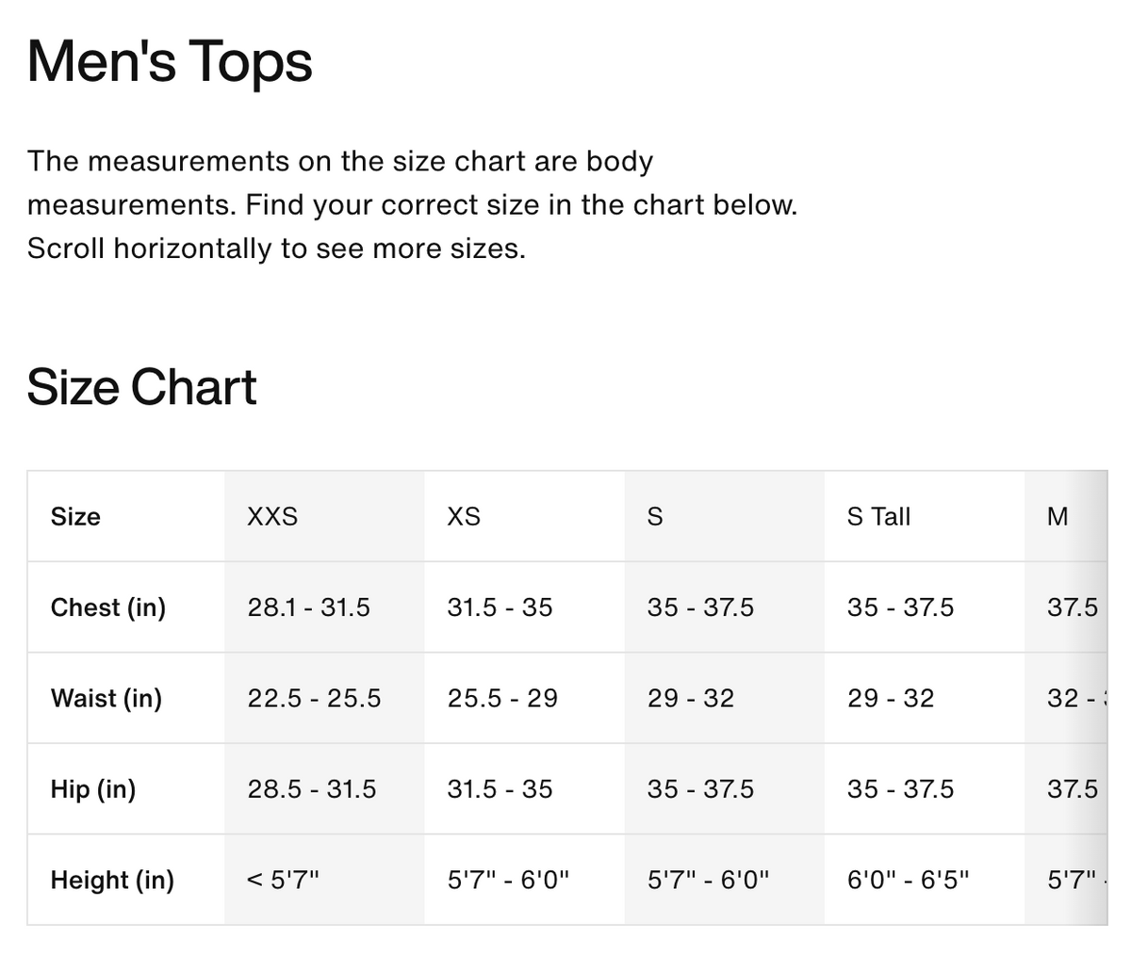
Task: Click the S Tall waist value 29 - 32
Action: [891, 698]
